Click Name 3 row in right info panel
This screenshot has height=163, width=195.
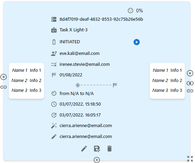tap(167, 90)
